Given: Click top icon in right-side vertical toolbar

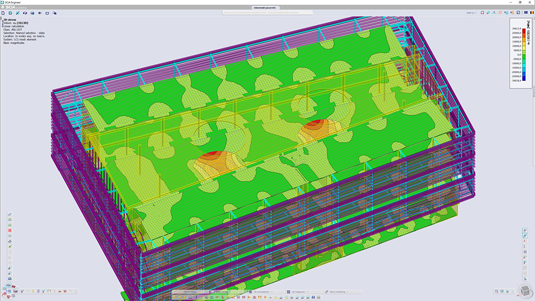Looking at the screenshot, I should pos(525,231).
